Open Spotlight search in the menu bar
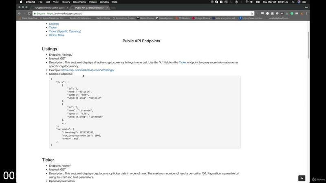 coord(293,2)
